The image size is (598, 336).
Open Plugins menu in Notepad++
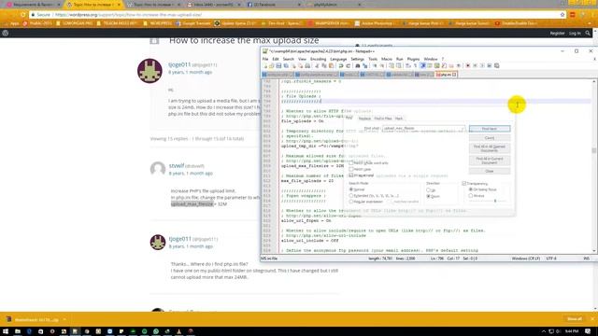pyautogui.click(x=413, y=60)
